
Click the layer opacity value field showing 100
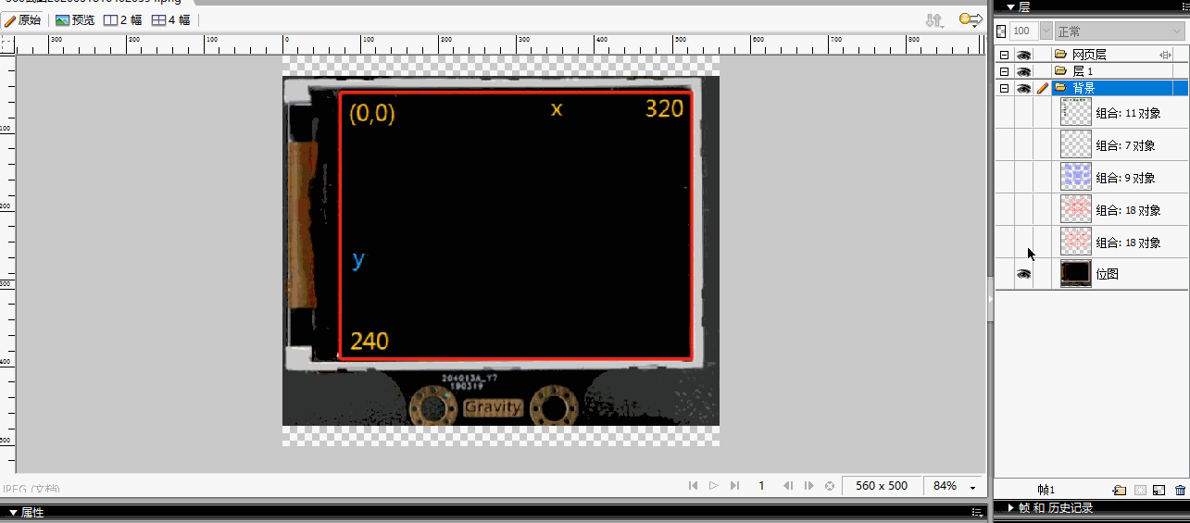[1024, 31]
